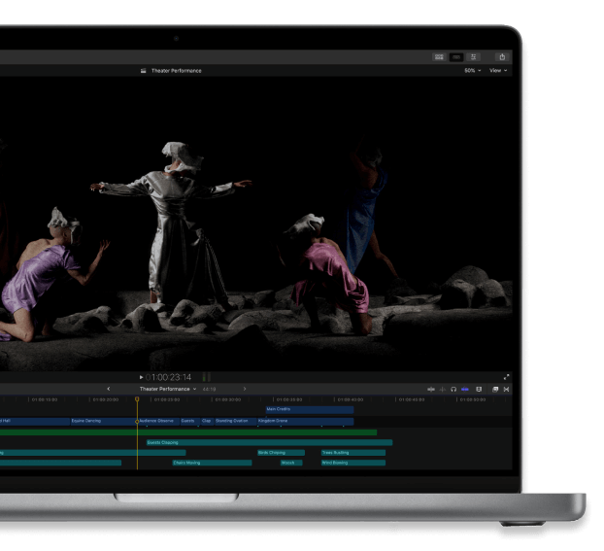Open the Theater Performance project dropdown
This screenshot has height=551, width=604.
(x=168, y=389)
